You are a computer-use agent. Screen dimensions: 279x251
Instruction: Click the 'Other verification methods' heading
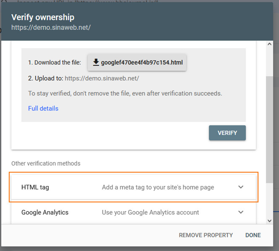point(46,164)
